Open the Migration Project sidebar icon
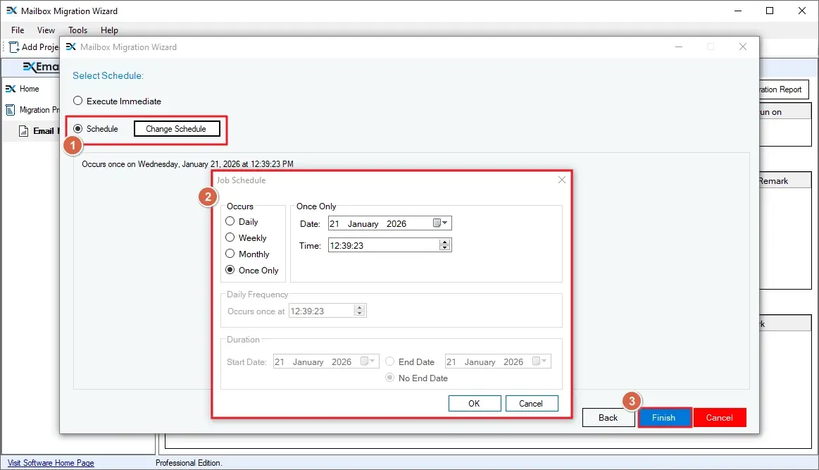 tap(10, 109)
